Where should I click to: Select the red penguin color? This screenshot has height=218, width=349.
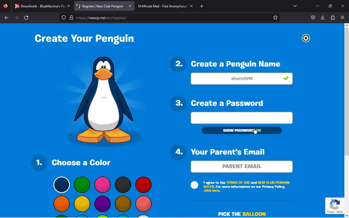143,185
